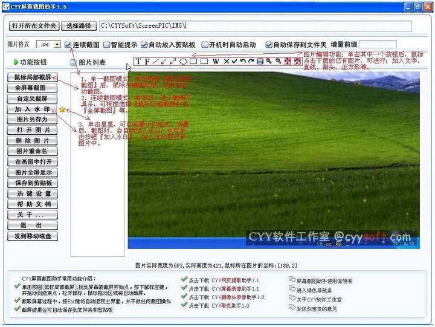Screen dimensions: 435x327
Task: Choose the double-headed arrow tool
Action: 173,61
